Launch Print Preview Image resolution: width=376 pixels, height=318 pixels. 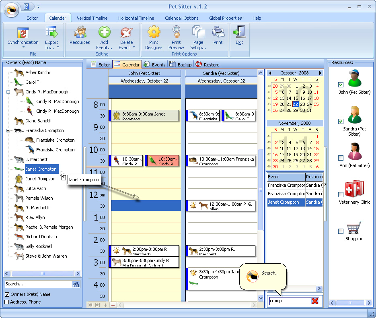176,32
